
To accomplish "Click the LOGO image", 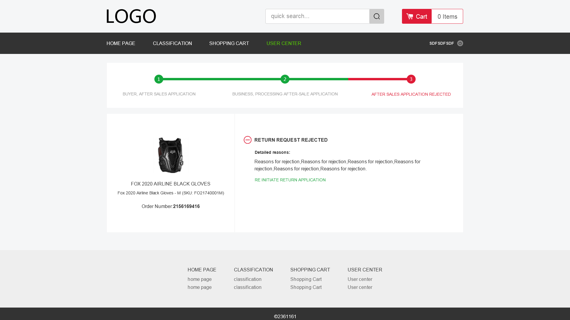I will pyautogui.click(x=131, y=16).
